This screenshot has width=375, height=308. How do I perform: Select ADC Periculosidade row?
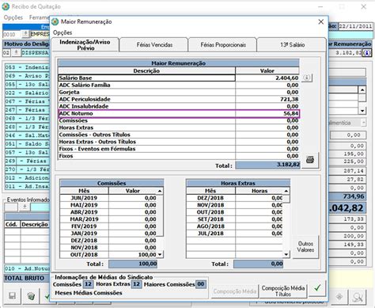click(x=179, y=99)
